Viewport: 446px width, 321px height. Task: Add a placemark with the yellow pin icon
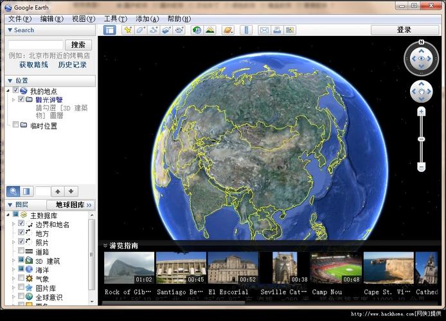128,30
